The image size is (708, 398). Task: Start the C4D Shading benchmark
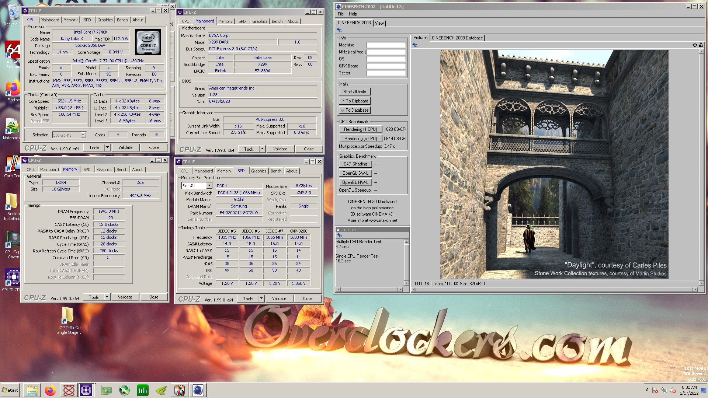coord(355,164)
